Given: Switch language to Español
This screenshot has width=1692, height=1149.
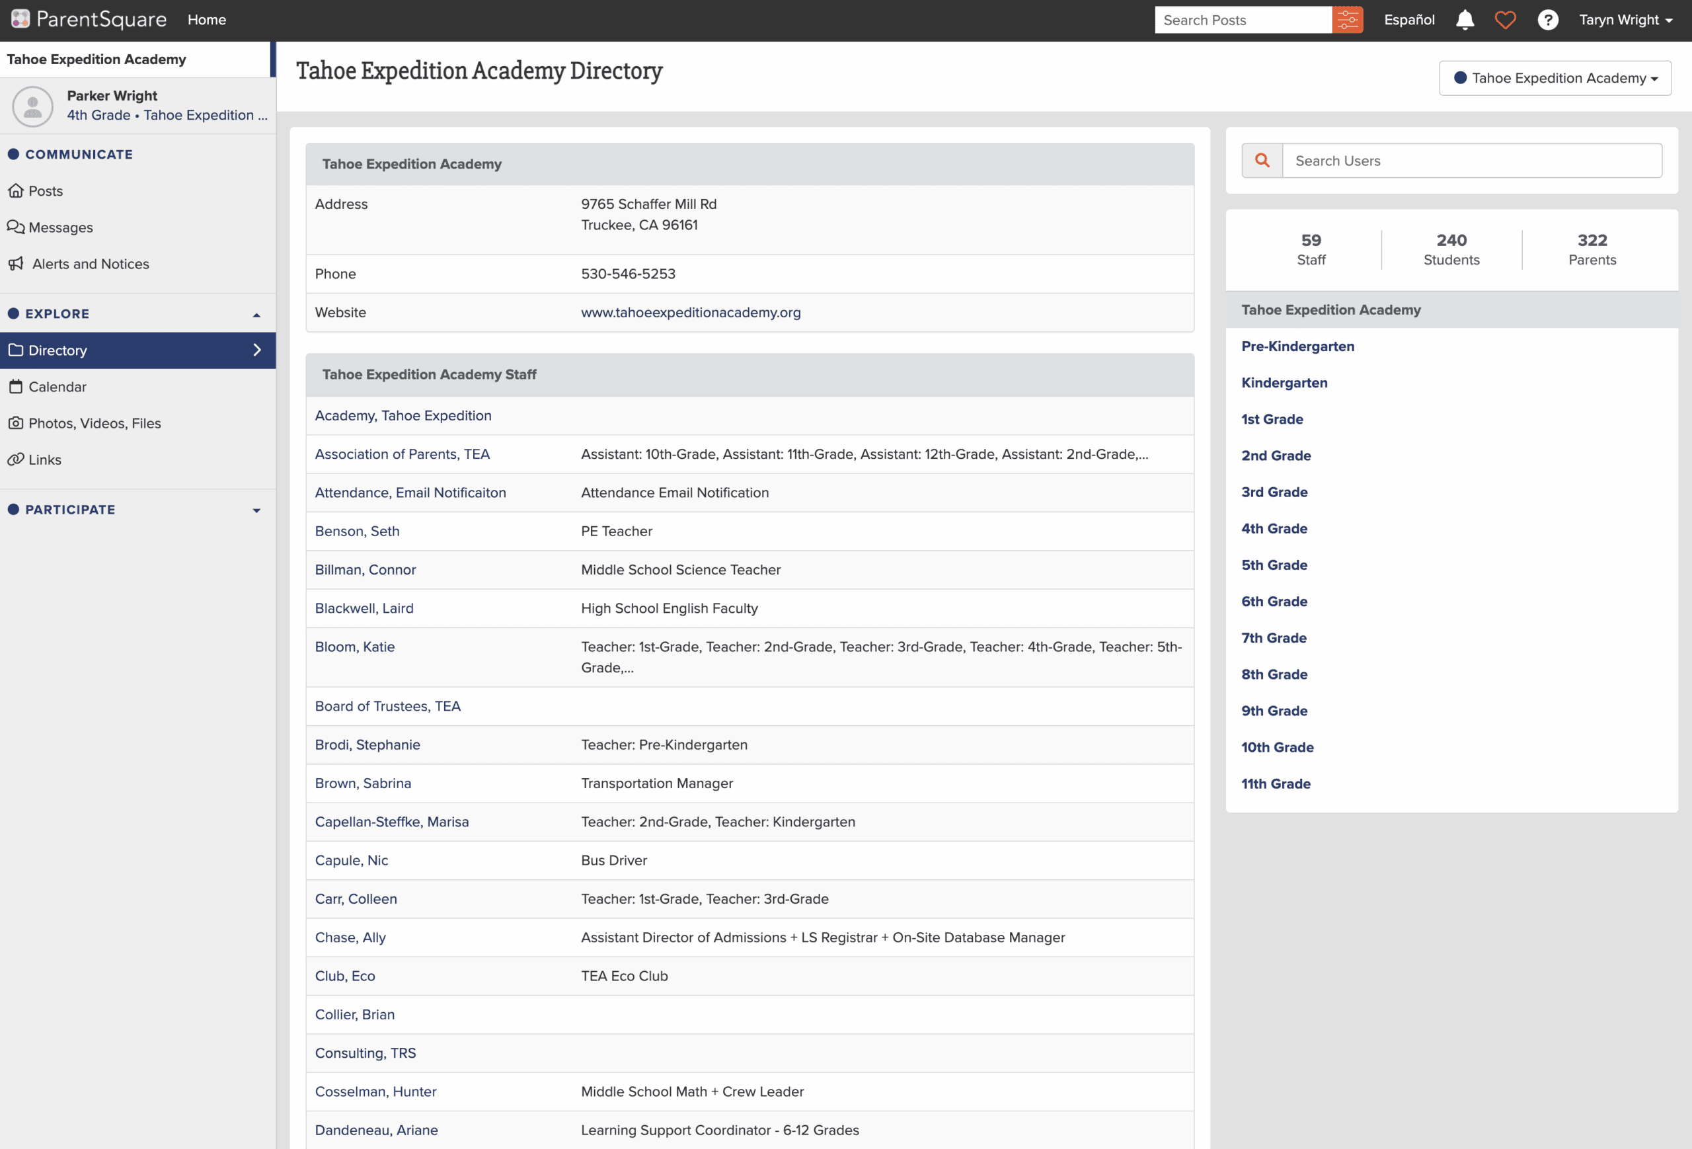Looking at the screenshot, I should click(1408, 20).
